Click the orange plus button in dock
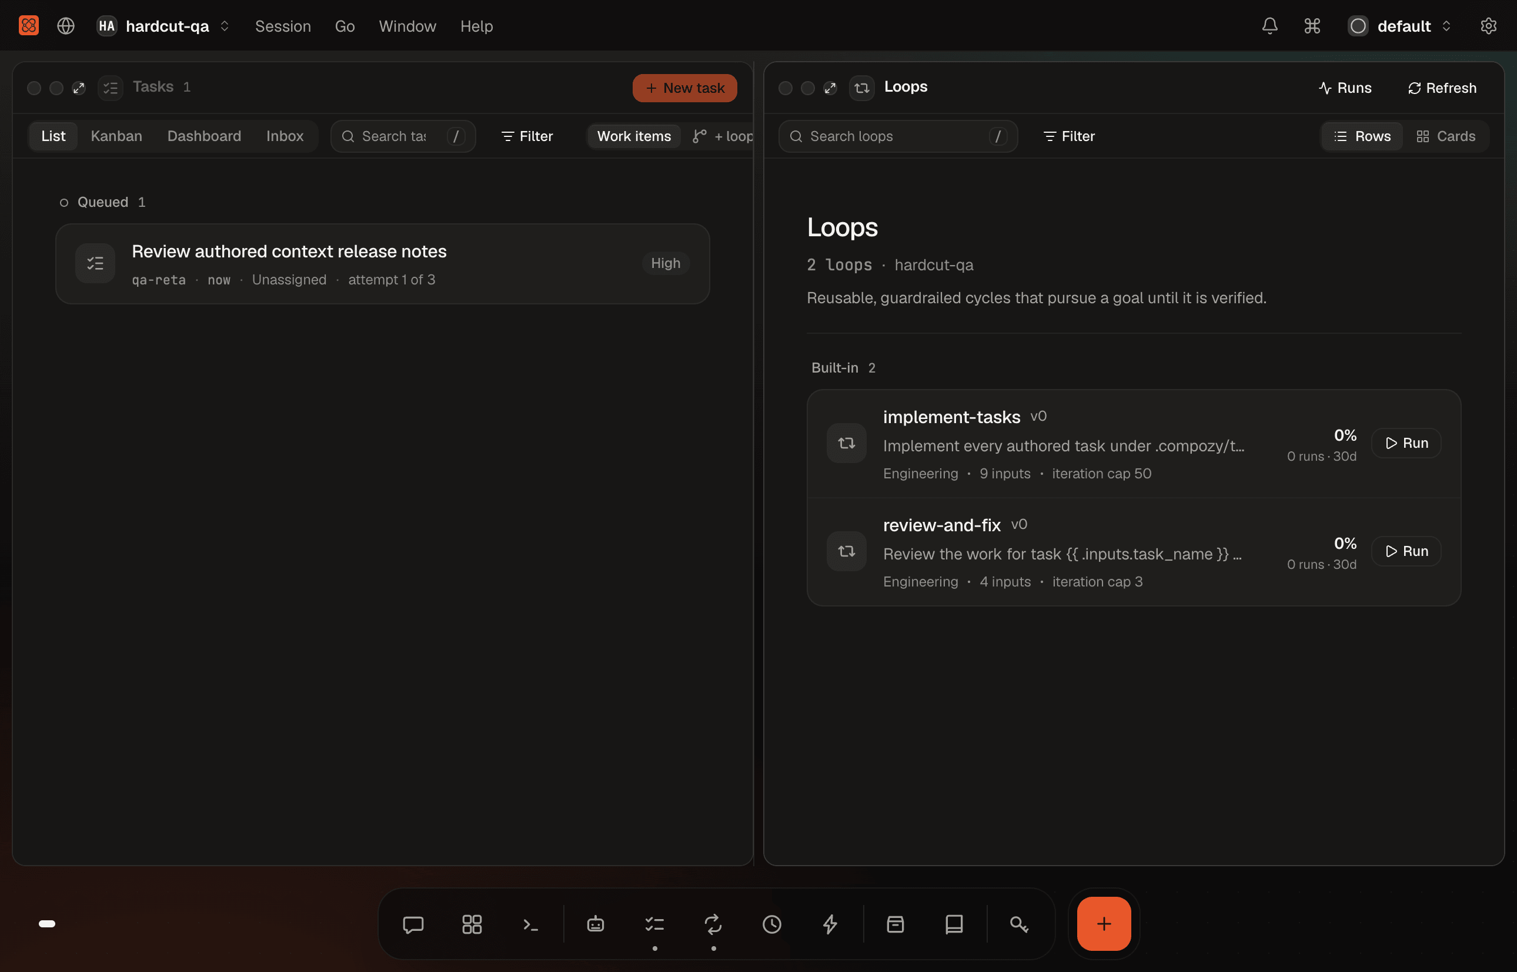This screenshot has height=972, width=1517. coord(1104,924)
